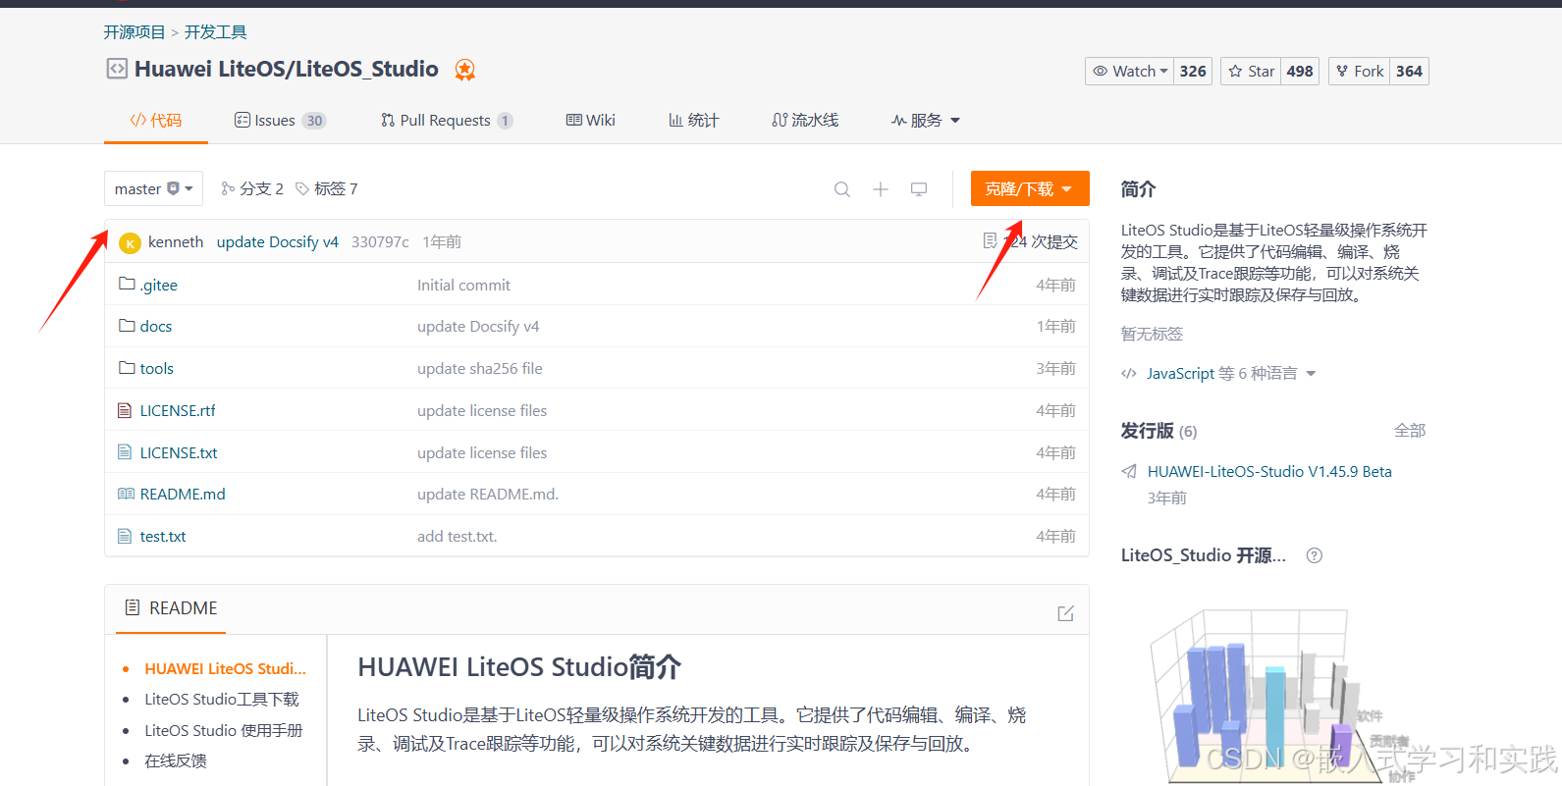
Task: Click 'update README.md.' commit message
Action: pyautogui.click(x=488, y=495)
